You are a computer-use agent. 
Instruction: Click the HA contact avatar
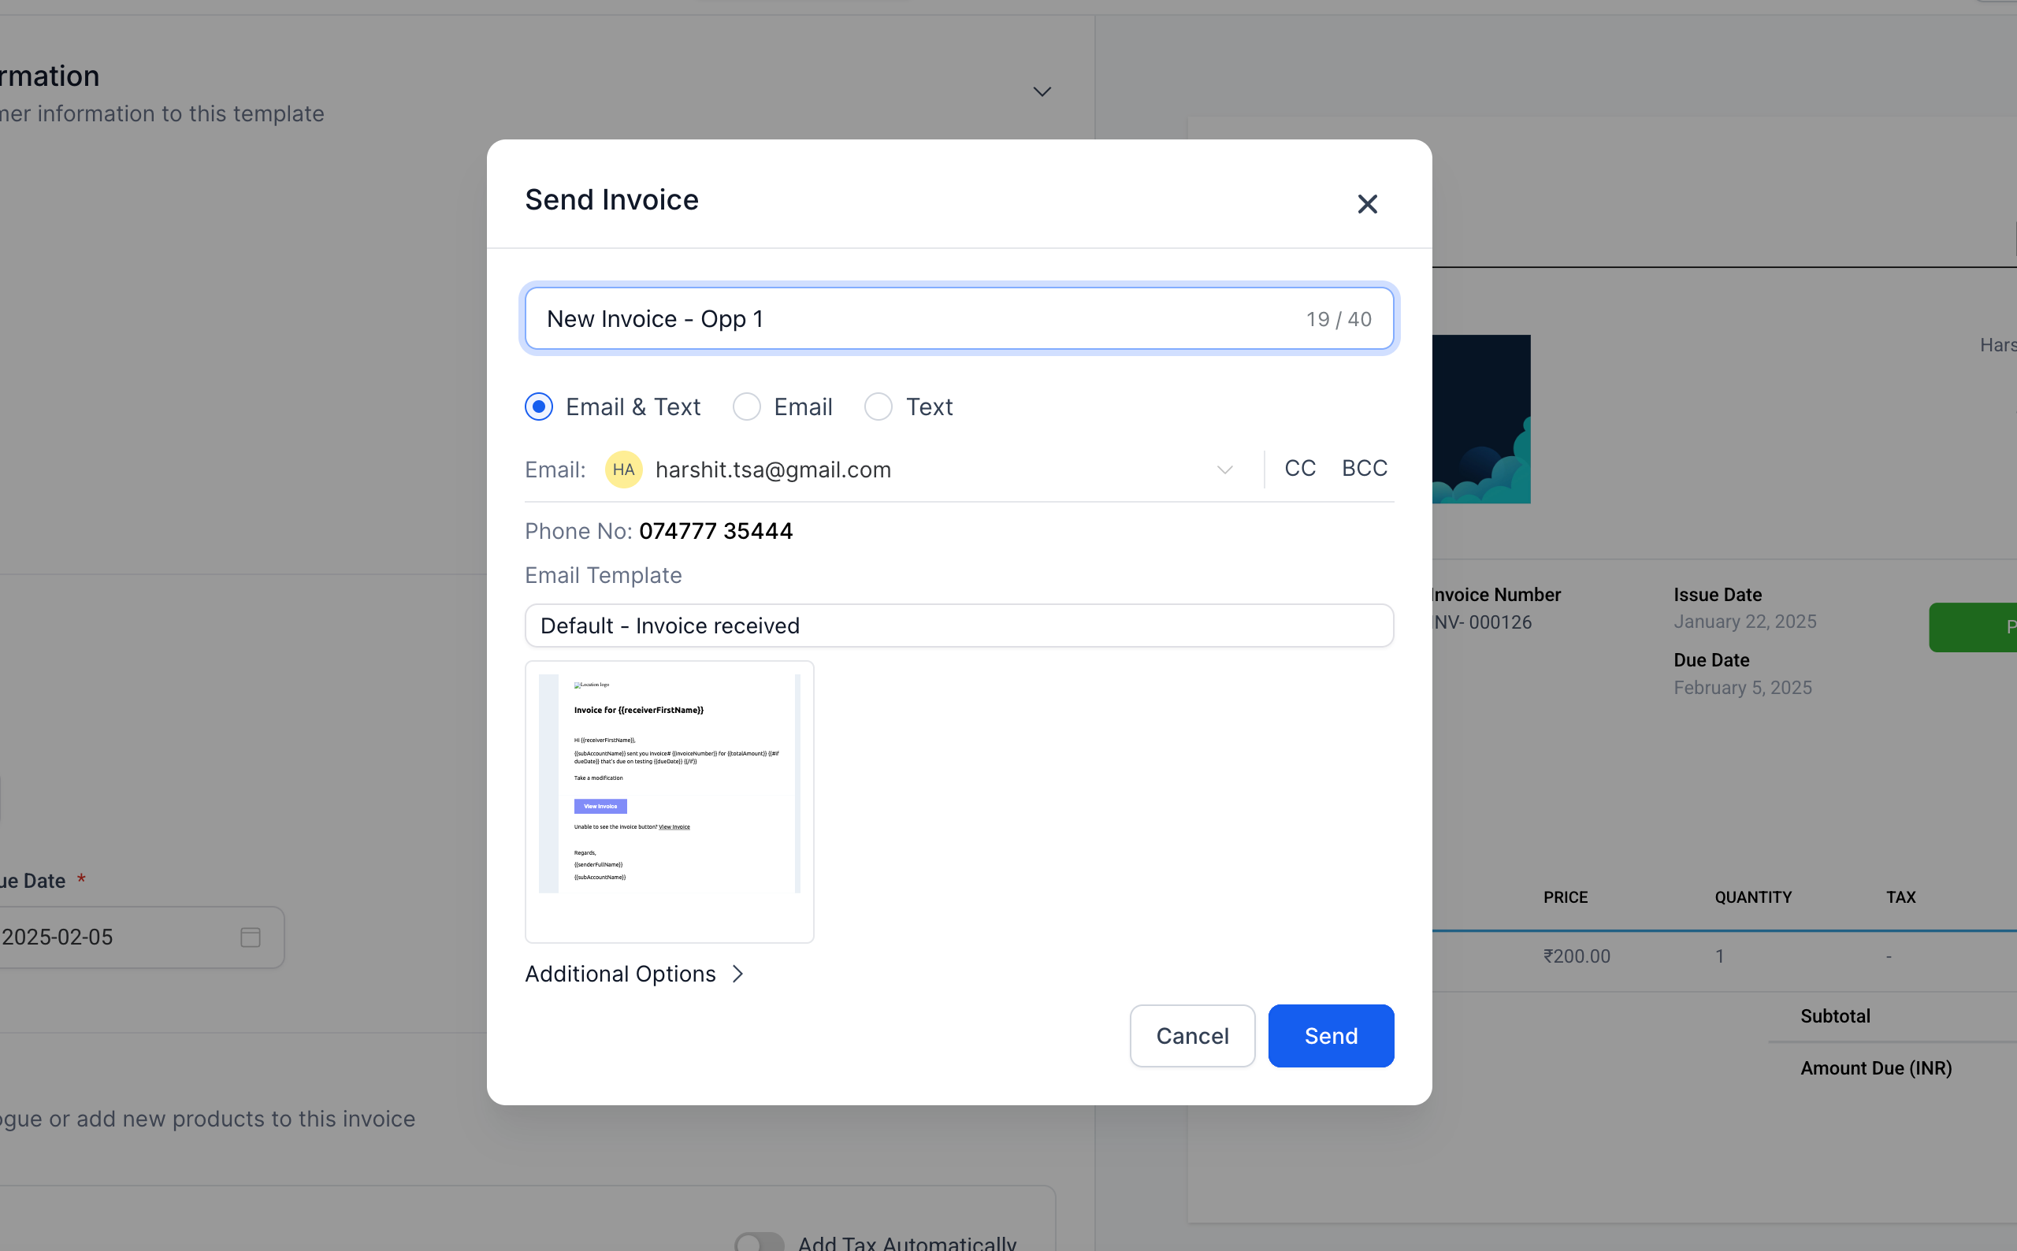tap(623, 470)
